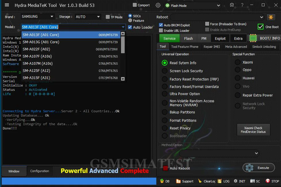281x187 pixels.
Task: Open the LOG icon
Action: point(220,181)
